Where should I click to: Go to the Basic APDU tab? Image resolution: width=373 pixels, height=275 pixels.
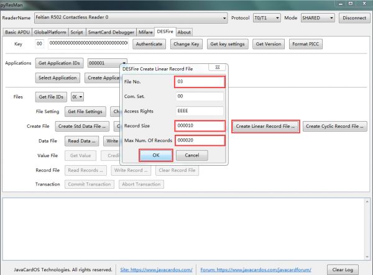(x=17, y=32)
